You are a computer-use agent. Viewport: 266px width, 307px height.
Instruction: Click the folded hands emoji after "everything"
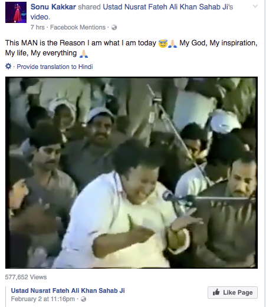pyautogui.click(x=84, y=54)
